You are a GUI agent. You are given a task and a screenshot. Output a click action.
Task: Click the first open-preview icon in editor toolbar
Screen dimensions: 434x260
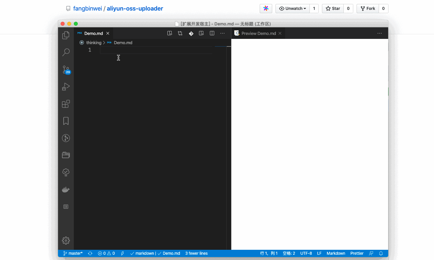pyautogui.click(x=170, y=33)
